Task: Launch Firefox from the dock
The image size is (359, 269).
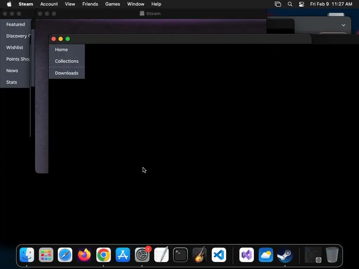Action: point(84,255)
